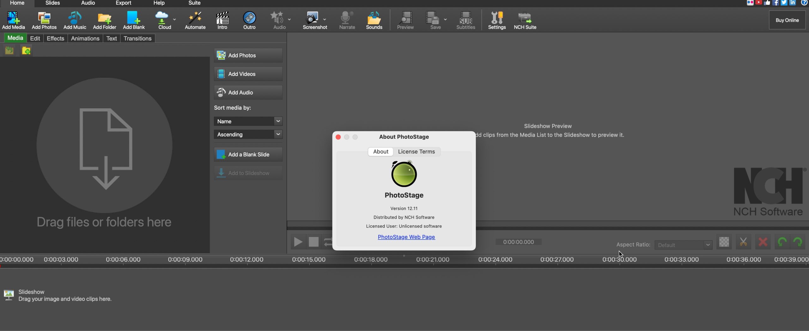Open Settings toolbar icon

497,20
